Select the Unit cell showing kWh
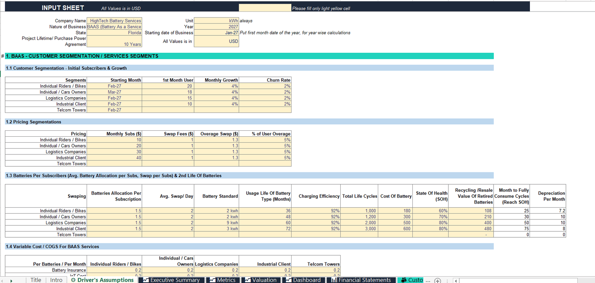The width and height of the screenshot is (595, 283). [x=216, y=21]
